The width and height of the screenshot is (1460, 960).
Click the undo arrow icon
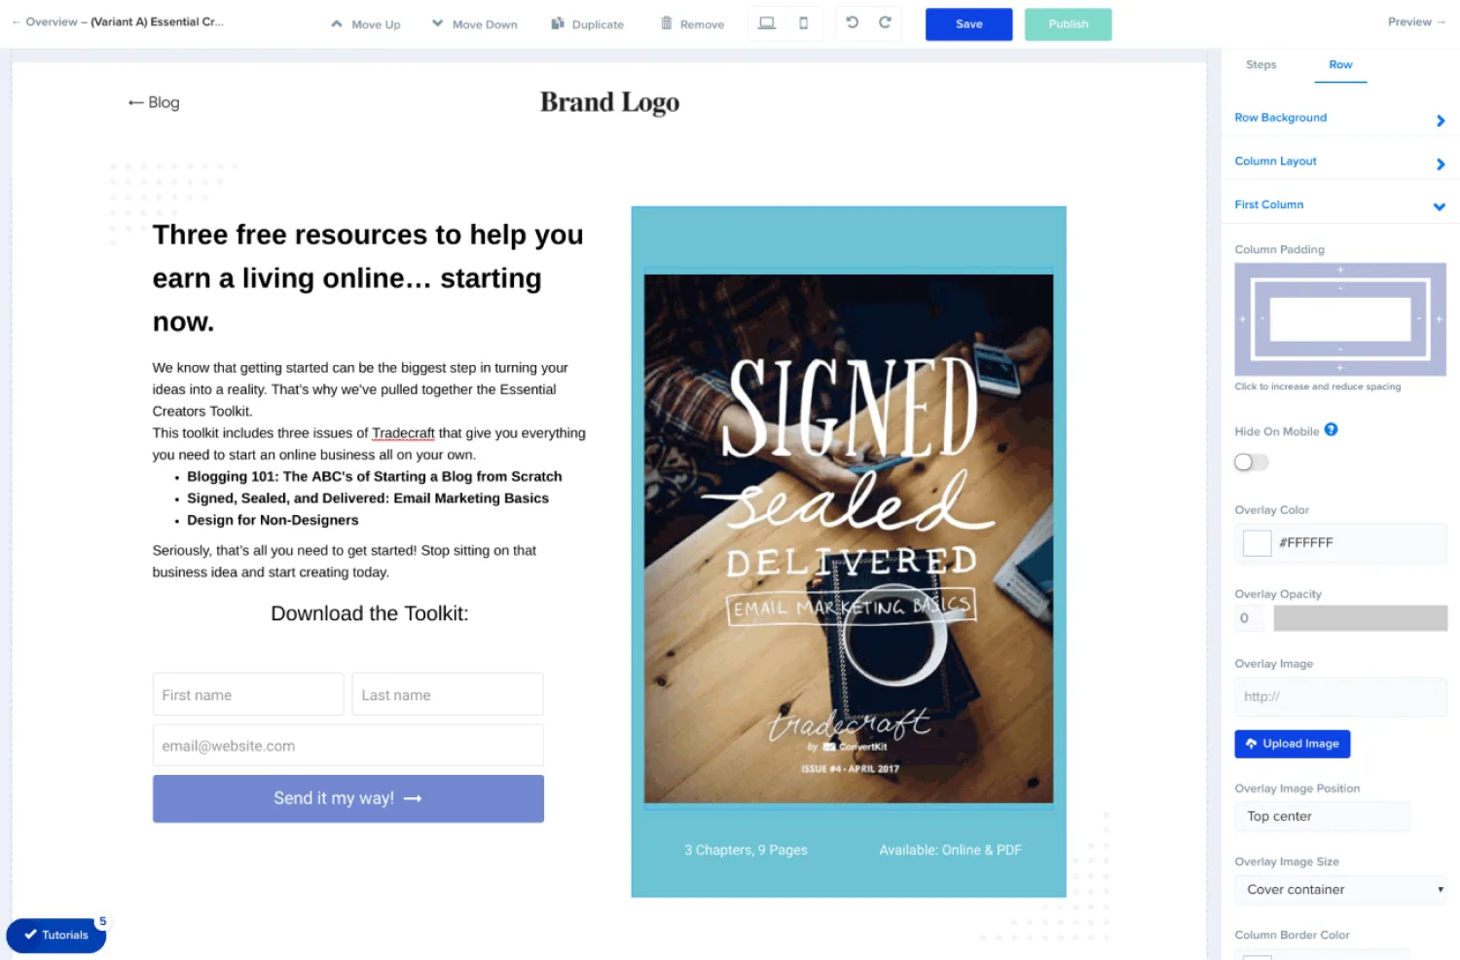pos(852,22)
